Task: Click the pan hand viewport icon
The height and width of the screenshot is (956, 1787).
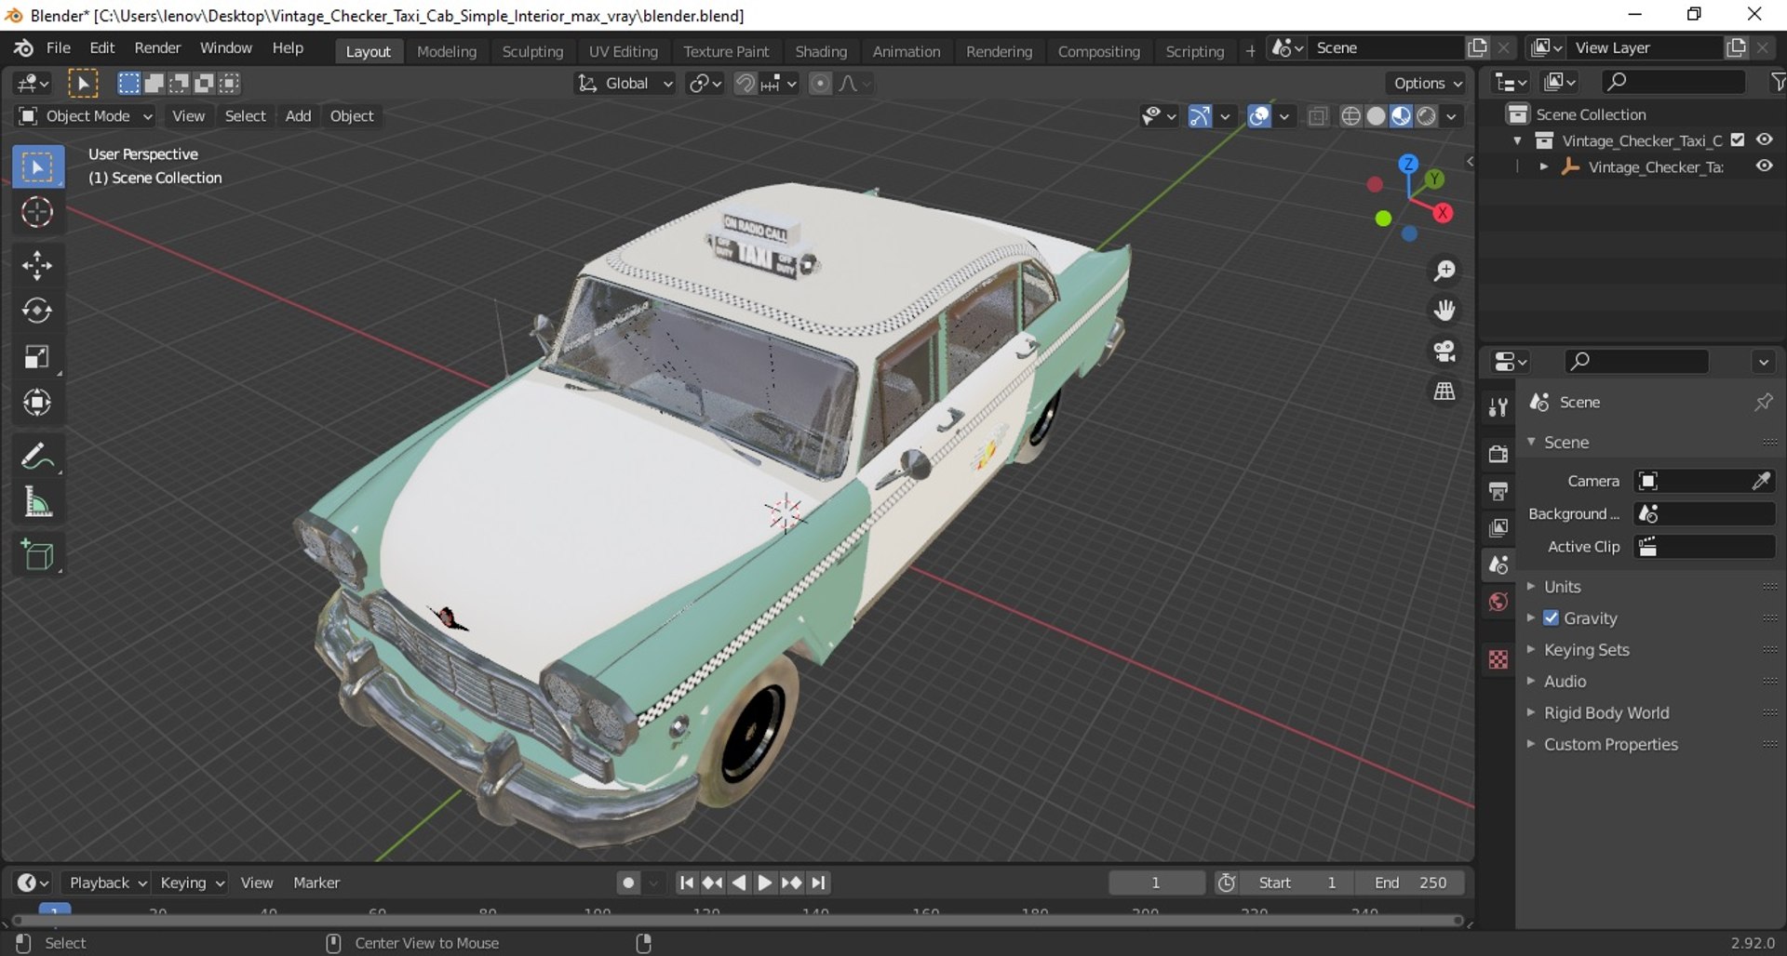Action: (x=1444, y=311)
